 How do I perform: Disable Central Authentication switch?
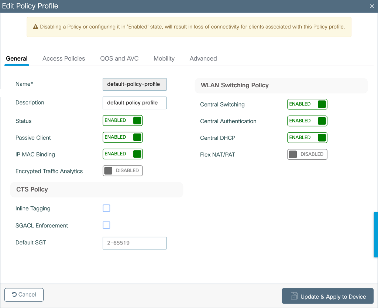307,121
